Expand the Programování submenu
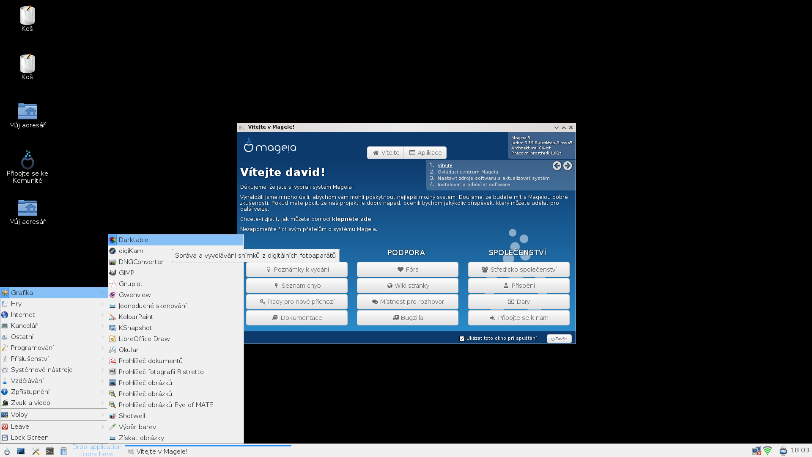 click(54, 348)
